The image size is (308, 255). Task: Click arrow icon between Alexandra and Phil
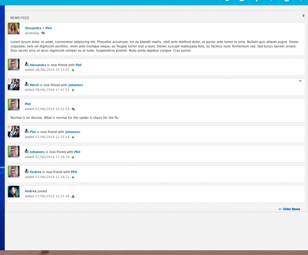[43, 28]
